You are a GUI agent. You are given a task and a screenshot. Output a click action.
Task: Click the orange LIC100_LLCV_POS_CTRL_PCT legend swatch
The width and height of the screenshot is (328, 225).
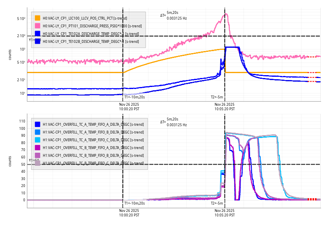tap(38, 18)
